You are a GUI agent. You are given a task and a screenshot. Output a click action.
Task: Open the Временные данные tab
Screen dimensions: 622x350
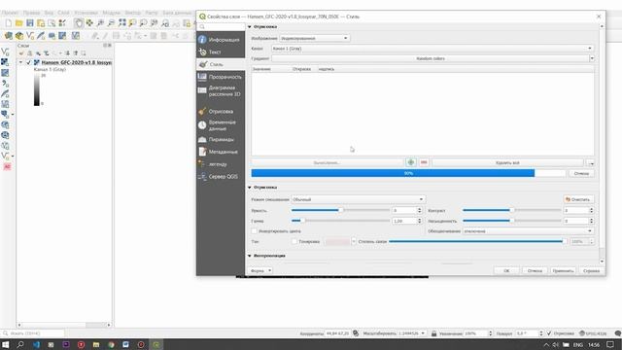[221, 125]
